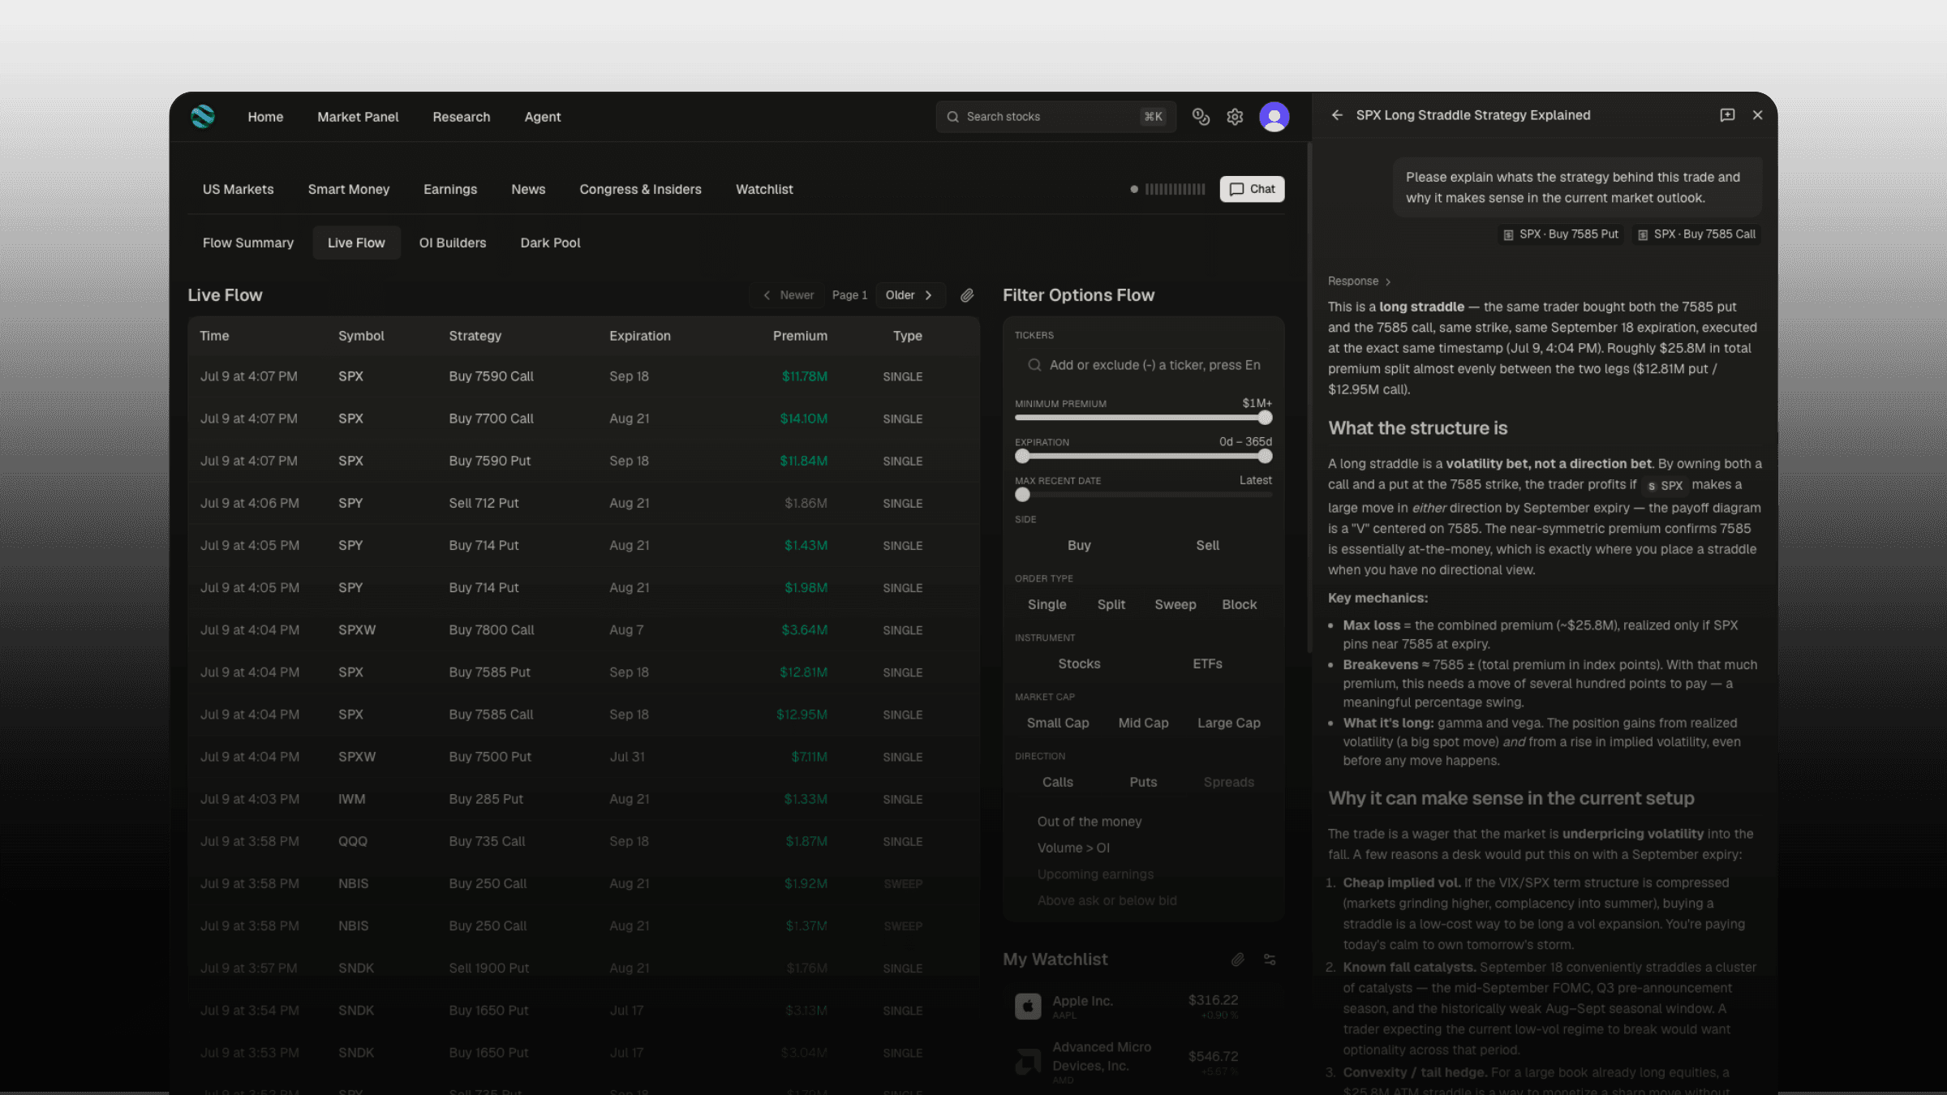The image size is (1947, 1095).
Task: Go to Newer page of flow
Action: [x=788, y=295]
